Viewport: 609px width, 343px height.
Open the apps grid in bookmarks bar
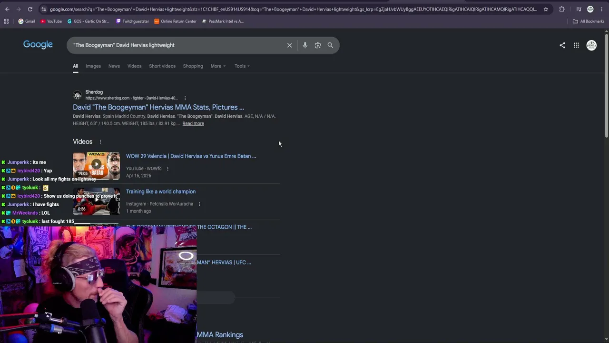click(x=6, y=21)
